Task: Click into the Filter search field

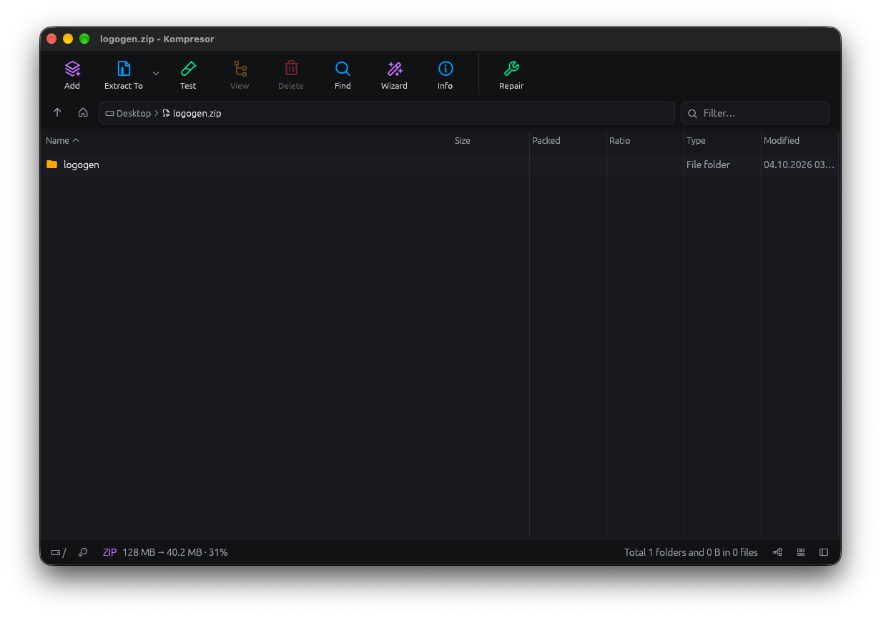Action: tap(755, 113)
